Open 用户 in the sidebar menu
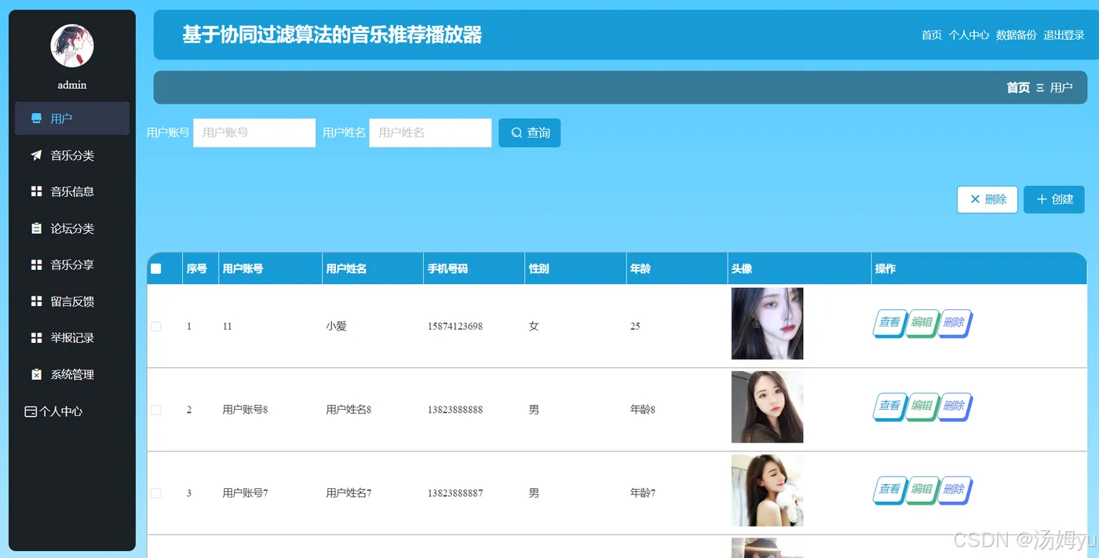 [x=72, y=119]
